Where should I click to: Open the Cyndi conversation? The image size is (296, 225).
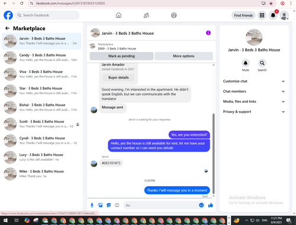coord(41,141)
